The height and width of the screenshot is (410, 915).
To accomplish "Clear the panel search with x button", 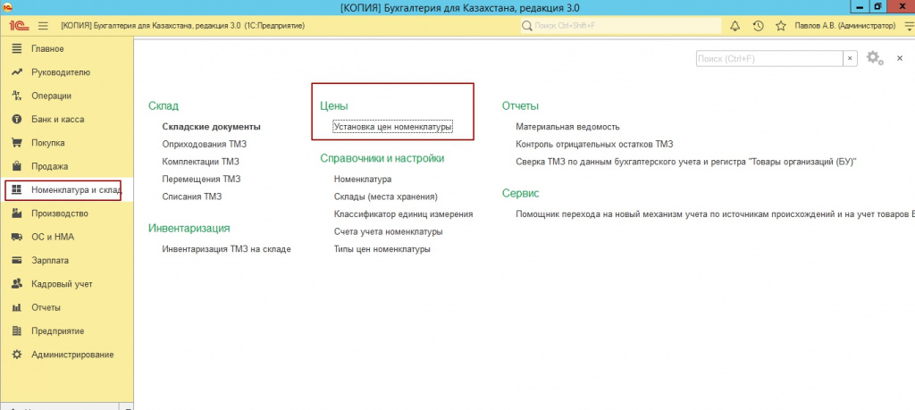I will [x=850, y=58].
